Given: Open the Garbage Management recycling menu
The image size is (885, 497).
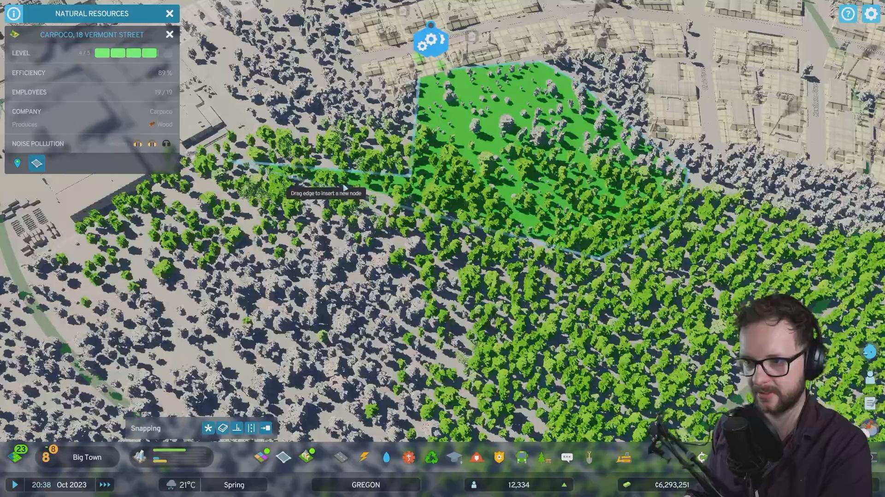Looking at the screenshot, I should pyautogui.click(x=431, y=457).
